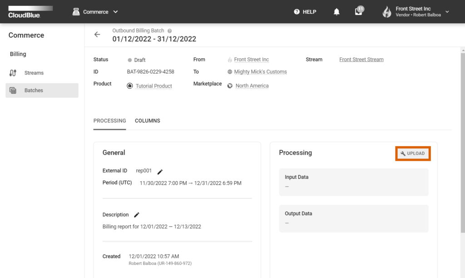Edit the External ID with pencil icon
This screenshot has height=278, width=465.
(x=160, y=172)
